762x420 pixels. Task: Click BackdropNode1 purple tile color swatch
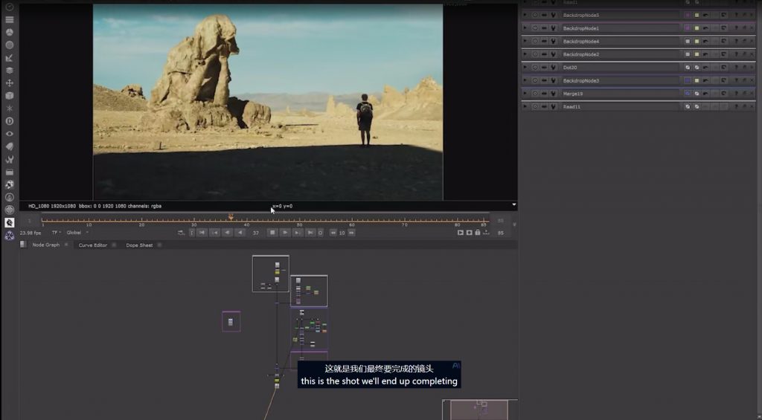click(687, 28)
